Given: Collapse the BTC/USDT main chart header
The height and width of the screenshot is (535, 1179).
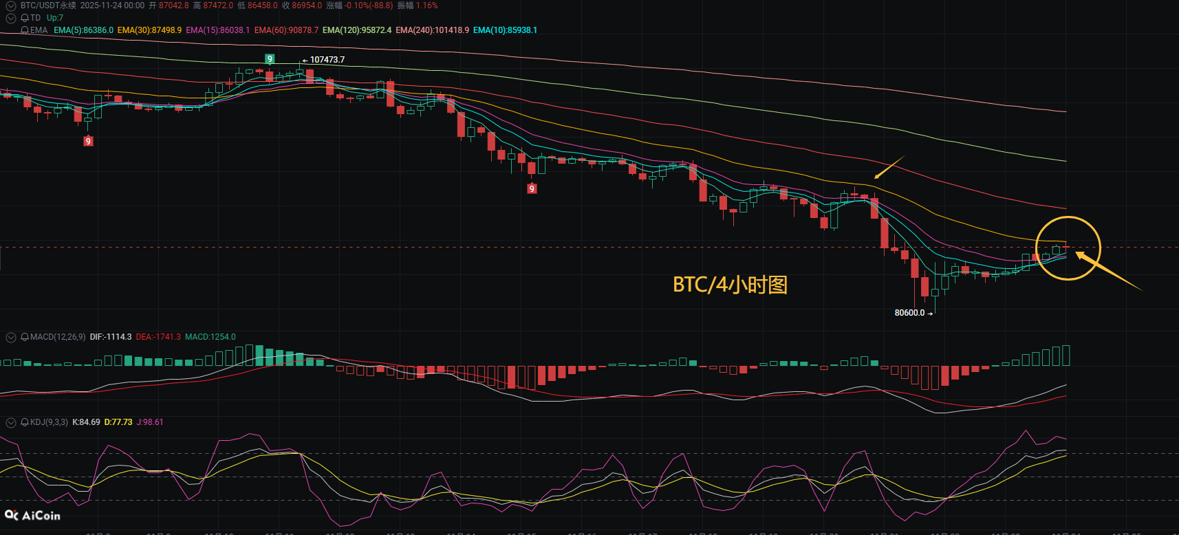Looking at the screenshot, I should (x=11, y=6).
